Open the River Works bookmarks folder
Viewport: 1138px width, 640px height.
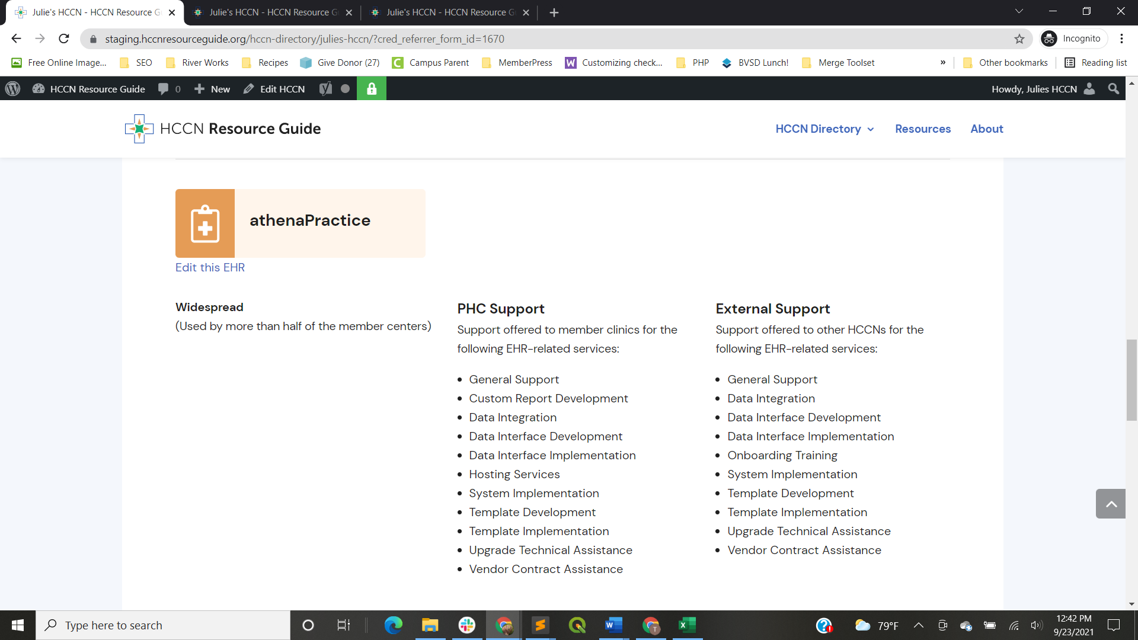(x=197, y=63)
